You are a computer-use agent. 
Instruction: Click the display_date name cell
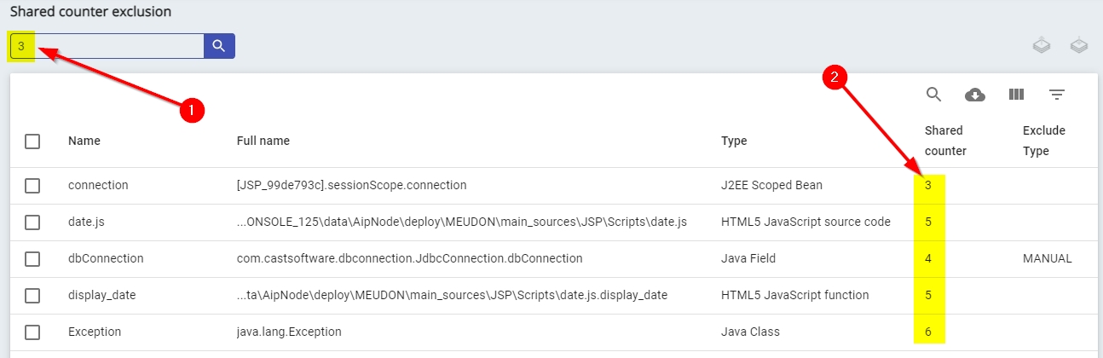(101, 296)
